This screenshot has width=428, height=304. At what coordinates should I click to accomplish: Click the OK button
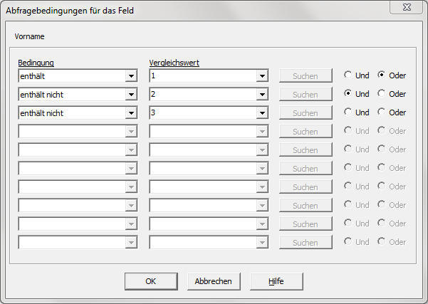tap(150, 281)
